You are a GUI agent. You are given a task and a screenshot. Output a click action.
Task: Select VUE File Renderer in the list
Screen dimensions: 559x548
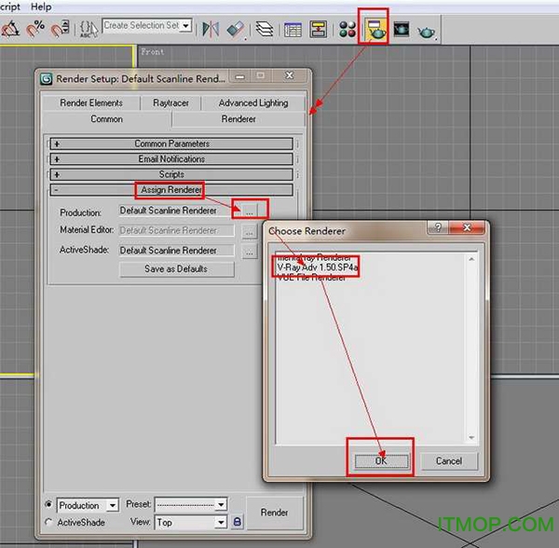click(311, 278)
